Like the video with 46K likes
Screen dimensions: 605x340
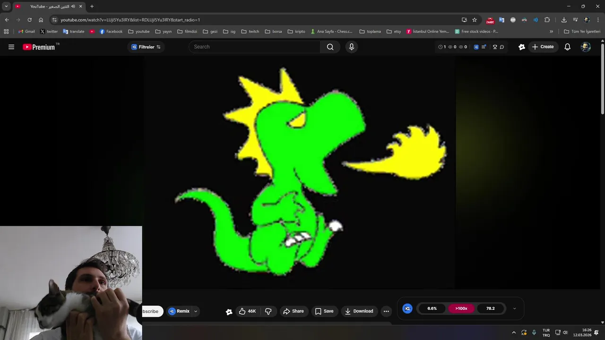click(247, 311)
